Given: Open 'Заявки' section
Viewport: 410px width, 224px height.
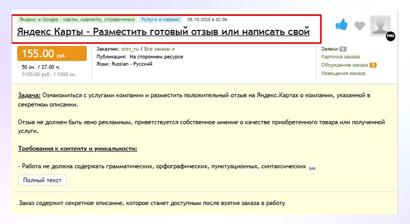Looking at the screenshot, I should (x=329, y=49).
